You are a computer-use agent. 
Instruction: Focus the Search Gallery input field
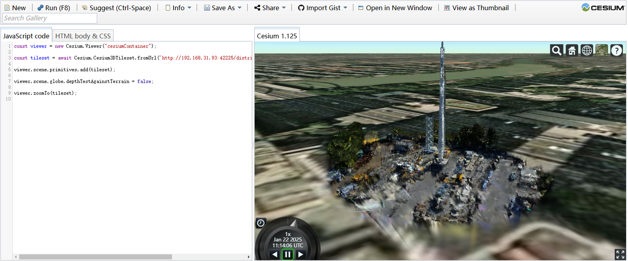pyautogui.click(x=50, y=18)
